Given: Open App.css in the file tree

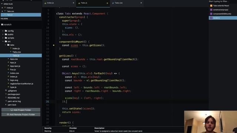Looking at the screenshot, I should coord(14,59).
